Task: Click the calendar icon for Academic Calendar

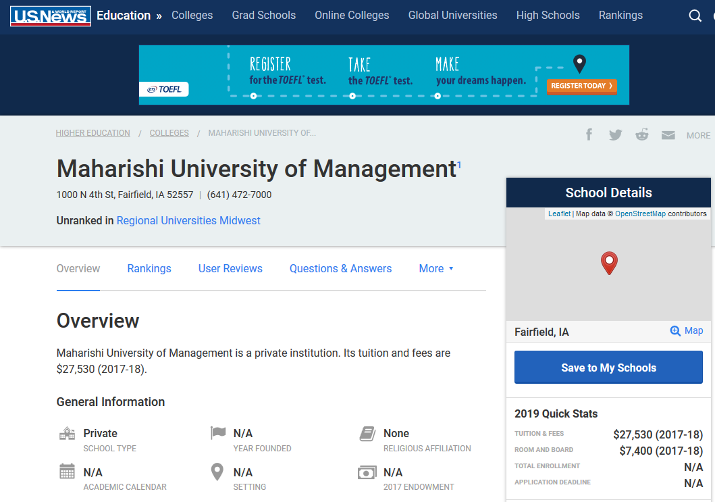Action: point(67,472)
